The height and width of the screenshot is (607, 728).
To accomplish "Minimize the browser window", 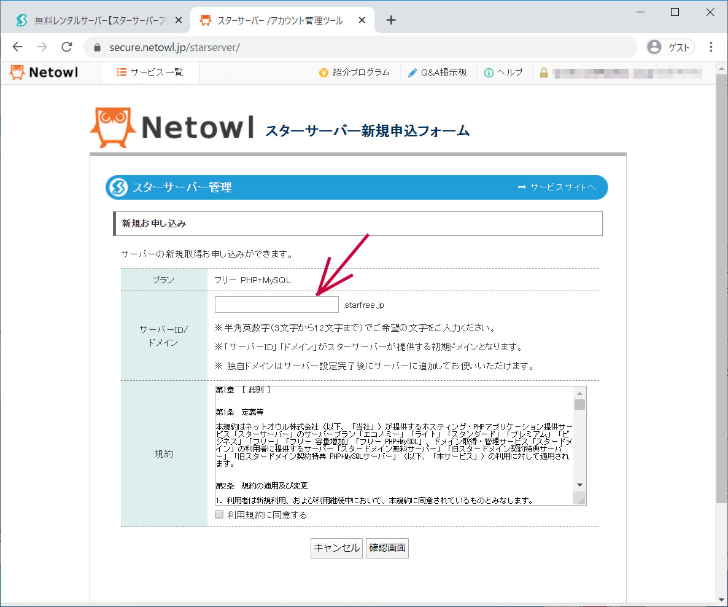I will pyautogui.click(x=641, y=12).
